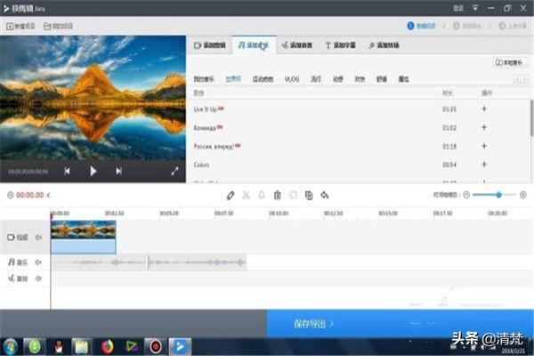Mute the video track speaker
This screenshot has width=534, height=356.
(x=38, y=237)
